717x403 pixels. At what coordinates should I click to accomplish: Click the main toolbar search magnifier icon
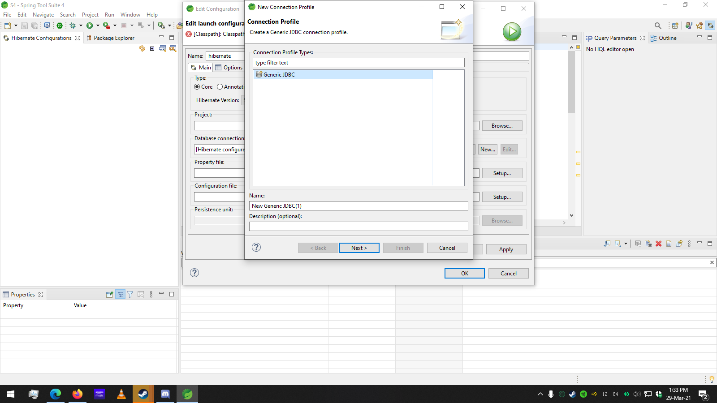658,26
